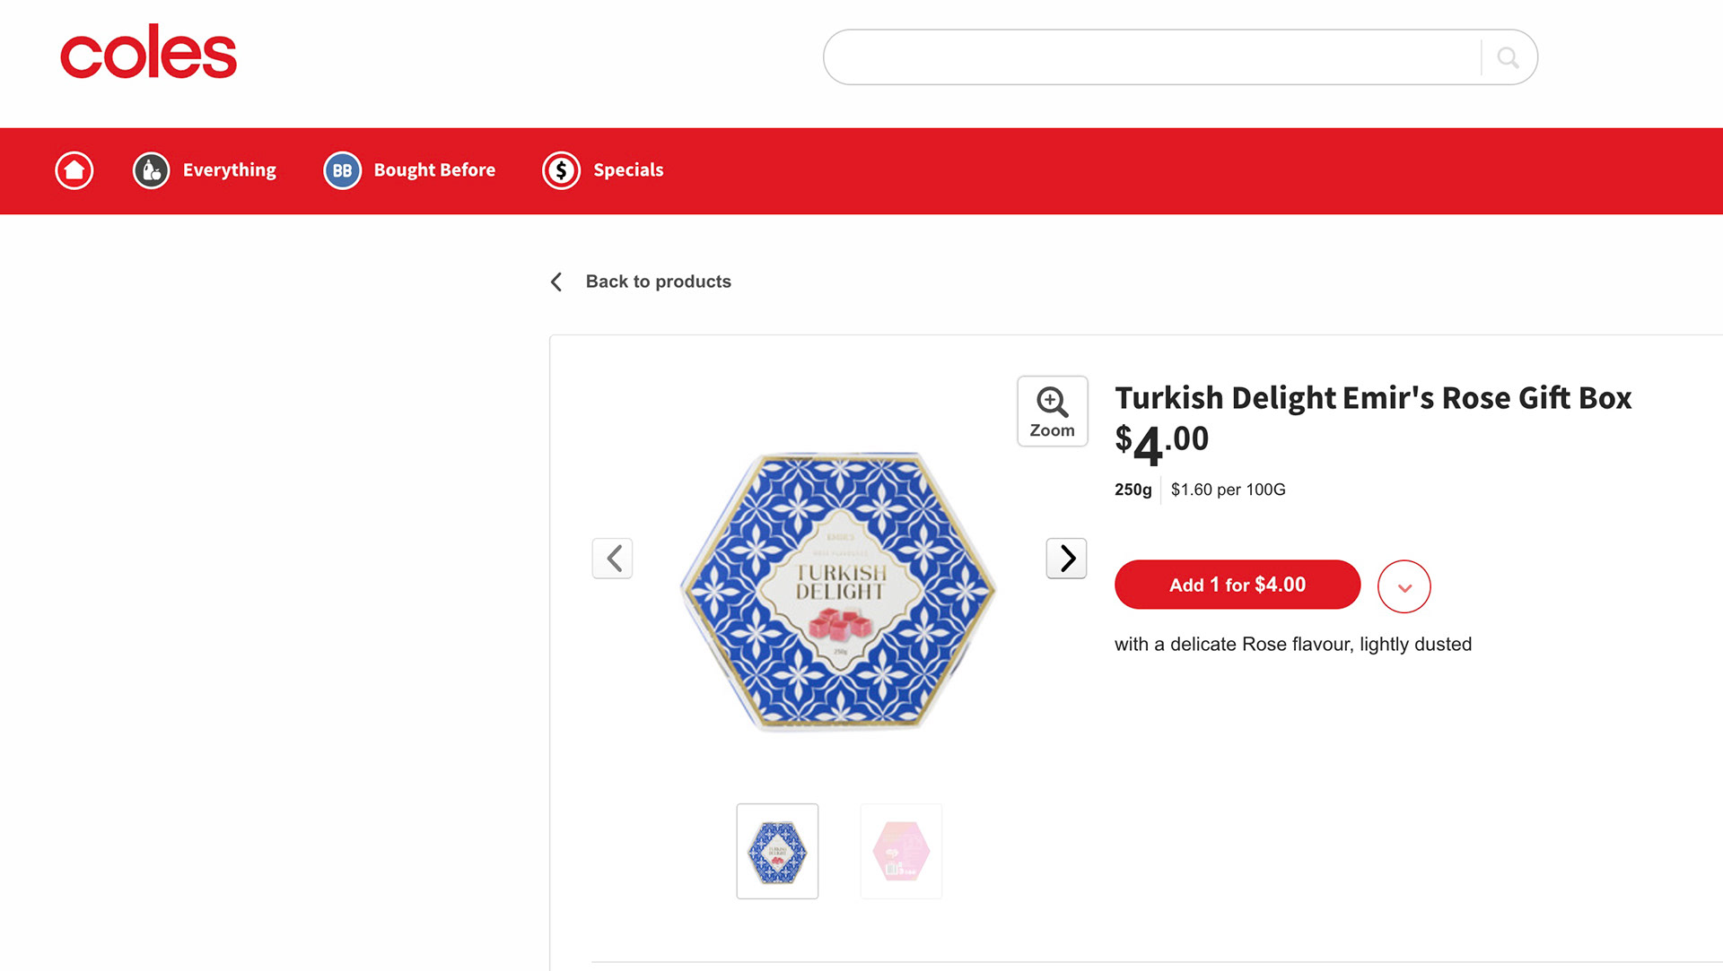Click the Everything groceries icon
The image size is (1723, 971).
pos(152,170)
